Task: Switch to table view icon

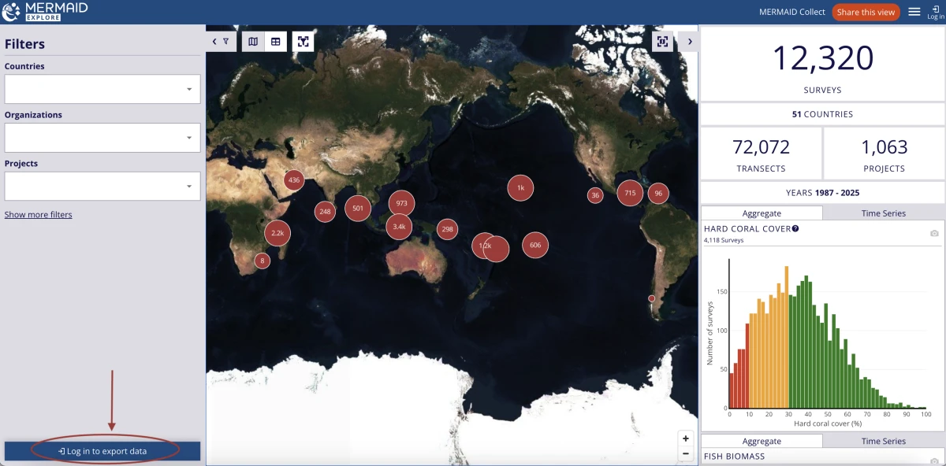Action: pyautogui.click(x=275, y=42)
